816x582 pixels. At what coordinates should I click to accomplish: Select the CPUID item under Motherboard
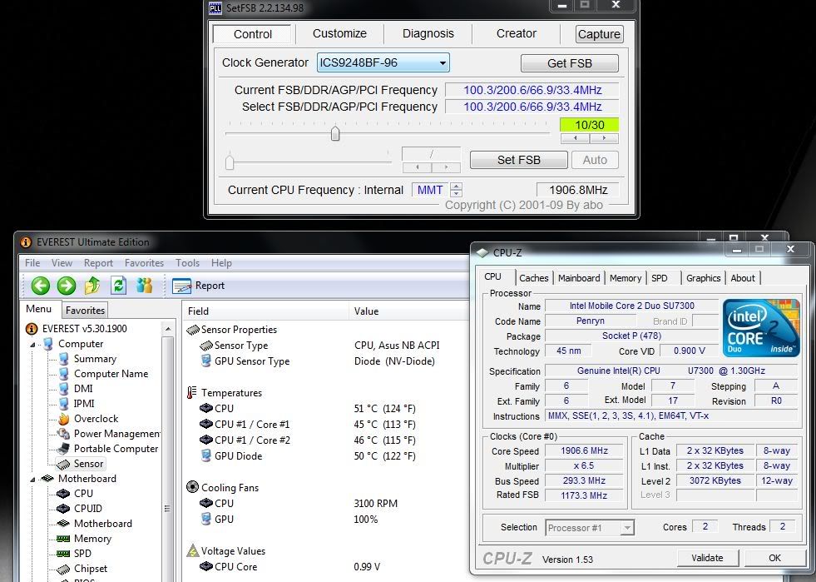click(87, 509)
